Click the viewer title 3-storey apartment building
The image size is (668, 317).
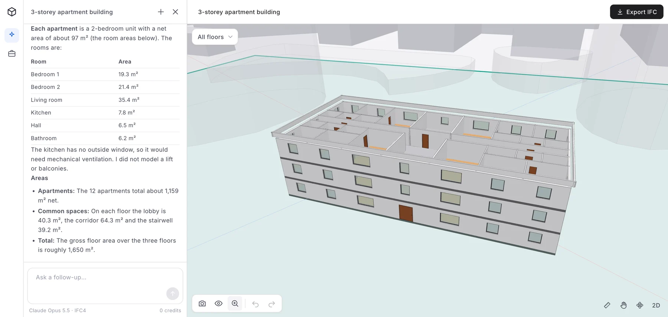pyautogui.click(x=239, y=12)
